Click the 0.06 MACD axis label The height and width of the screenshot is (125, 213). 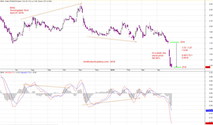211,81
